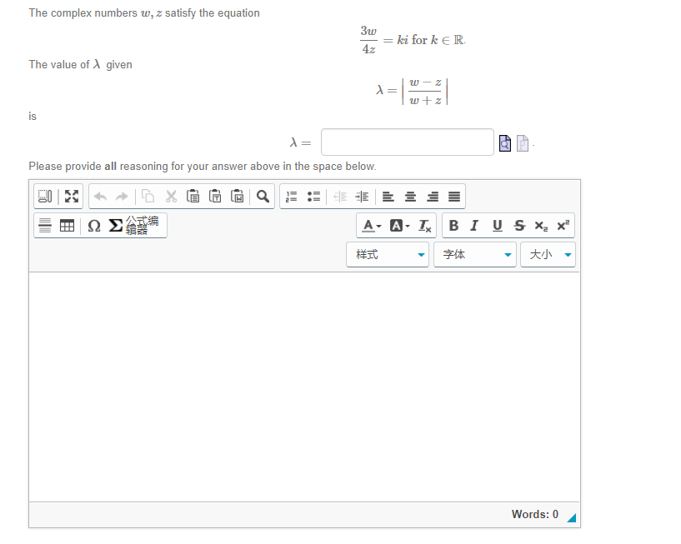This screenshot has width=681, height=544.
Task: Click inside the λ answer input box
Action: 407,142
